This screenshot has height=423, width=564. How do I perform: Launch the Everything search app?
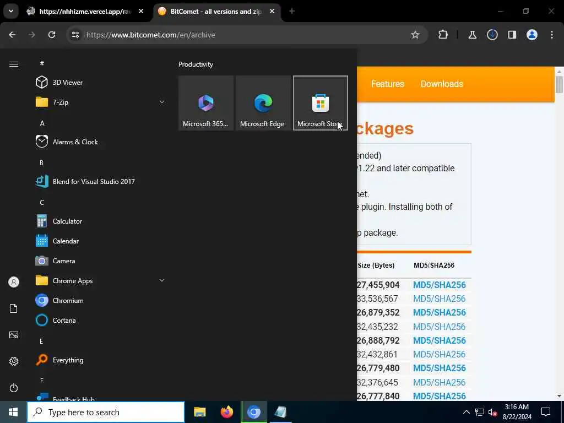point(101,360)
